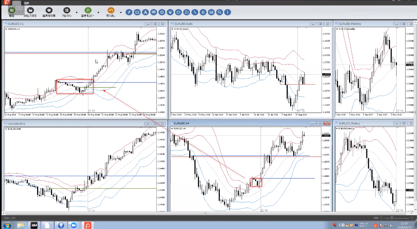Select the blur droplet tool
This screenshot has width=417, height=229.
click(203, 12)
